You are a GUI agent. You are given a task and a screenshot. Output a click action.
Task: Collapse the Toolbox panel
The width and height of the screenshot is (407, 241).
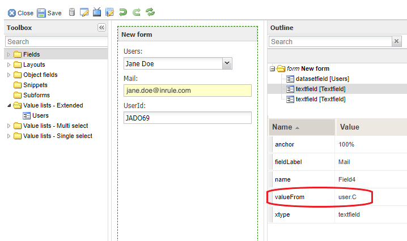click(x=101, y=28)
